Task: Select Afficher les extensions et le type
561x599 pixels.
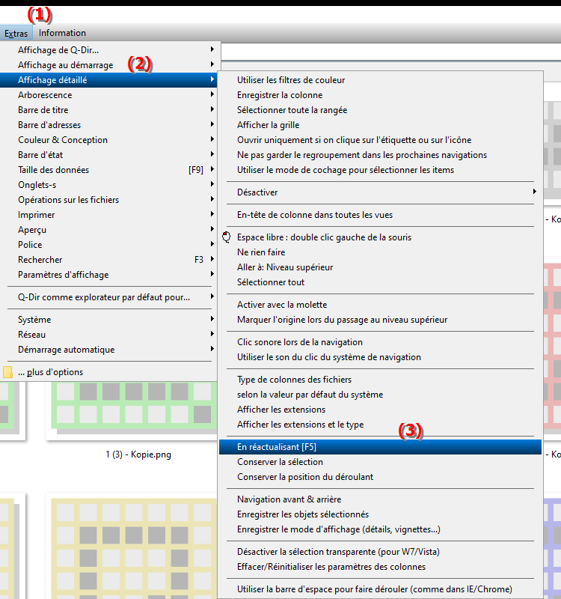Action: (380, 425)
